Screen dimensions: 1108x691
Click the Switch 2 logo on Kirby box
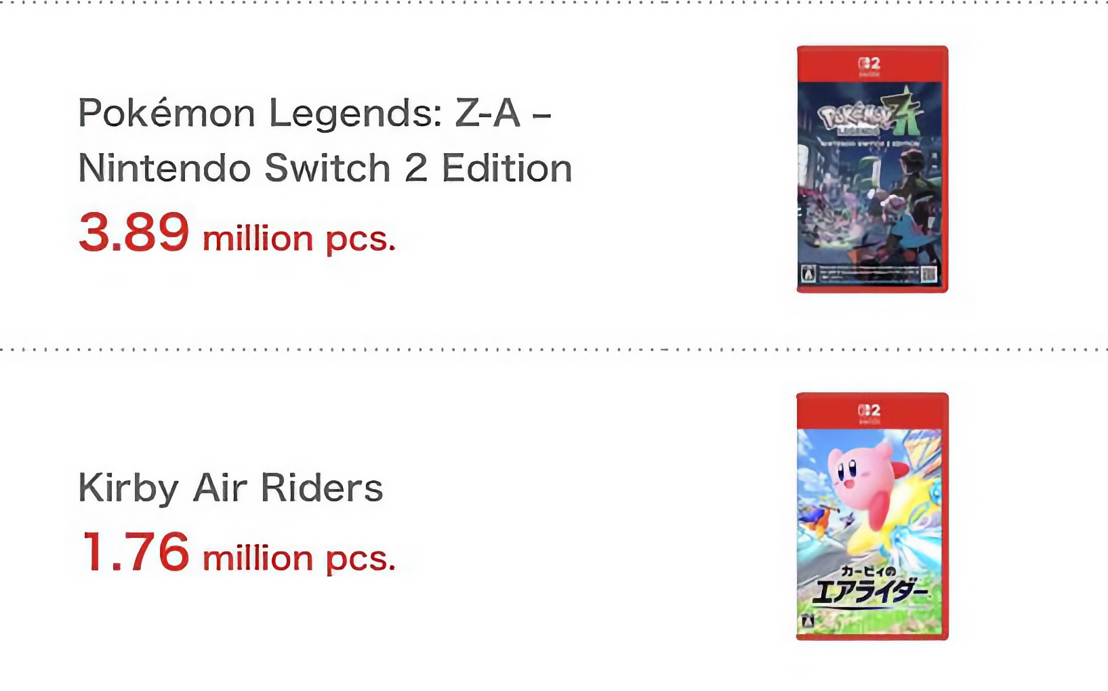pos(869,411)
